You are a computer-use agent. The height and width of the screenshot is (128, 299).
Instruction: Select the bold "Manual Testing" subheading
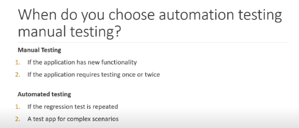coord(39,50)
